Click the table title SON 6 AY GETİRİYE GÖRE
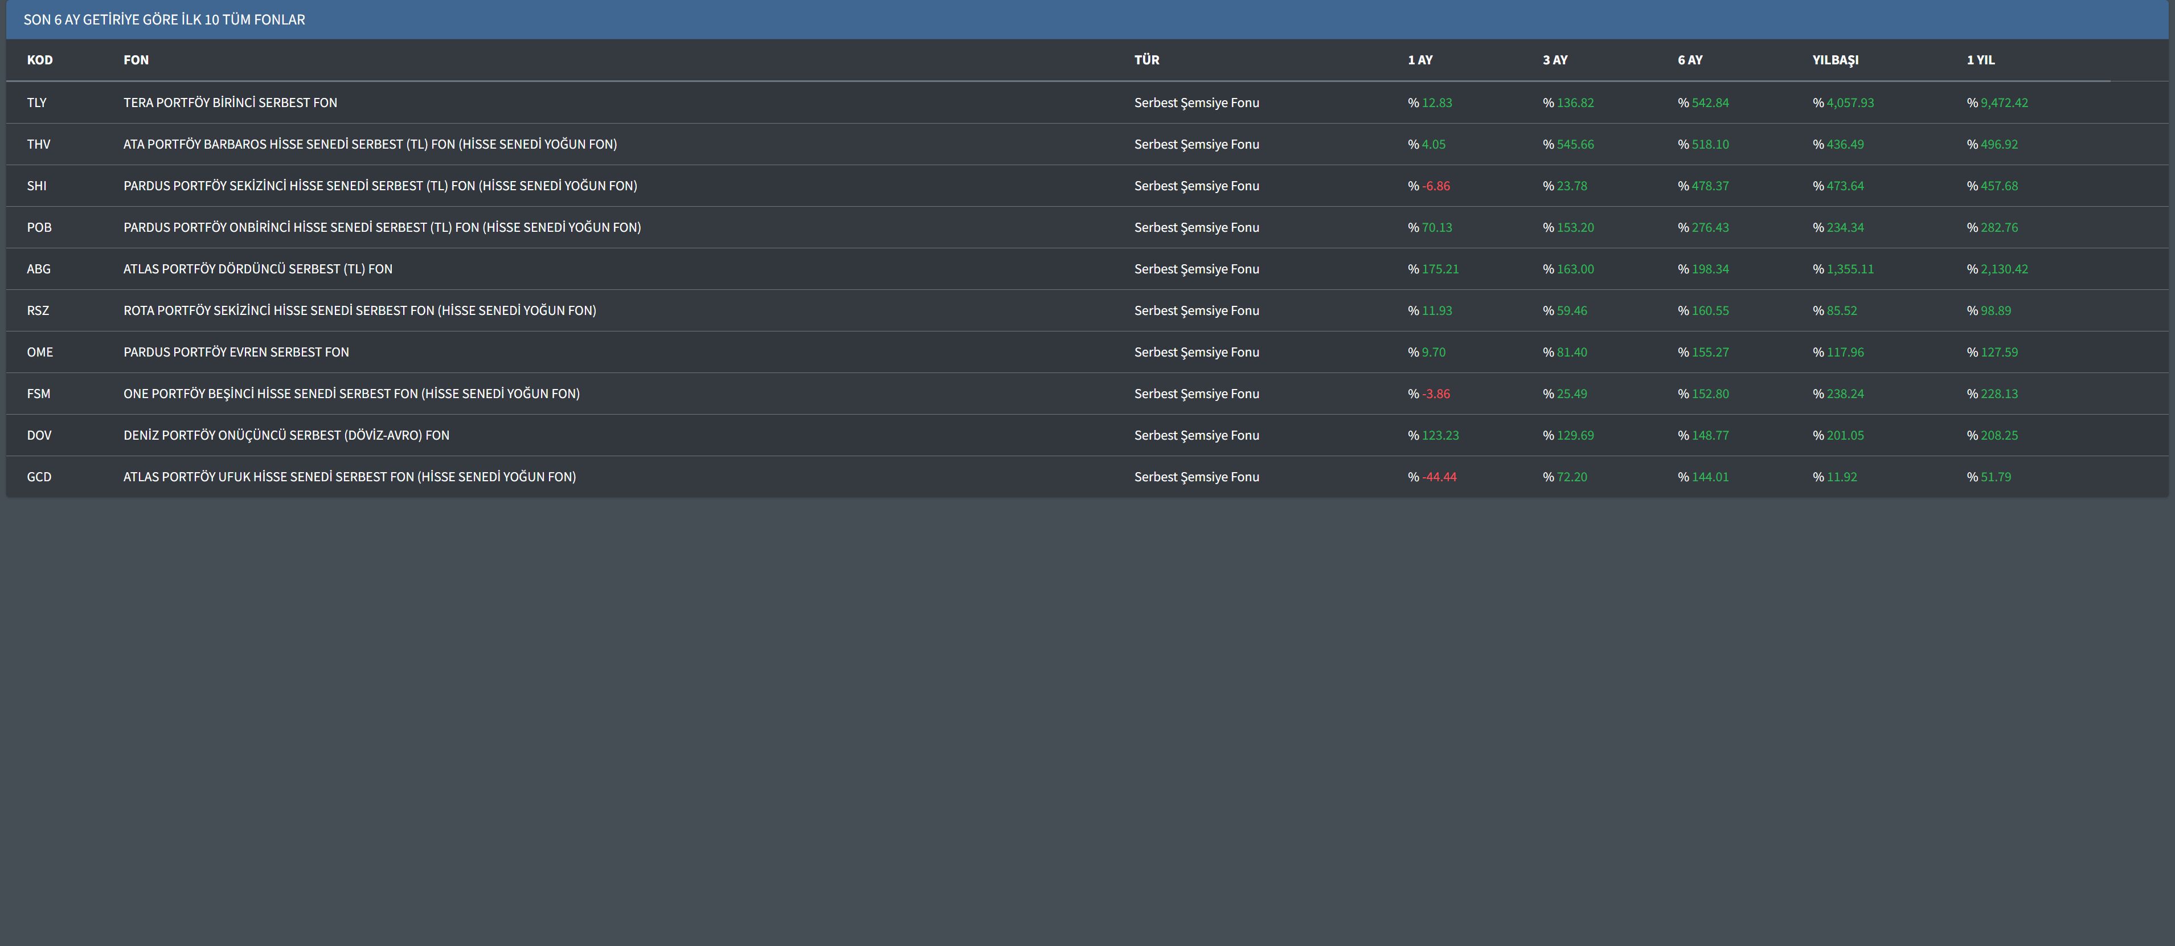 coord(165,19)
